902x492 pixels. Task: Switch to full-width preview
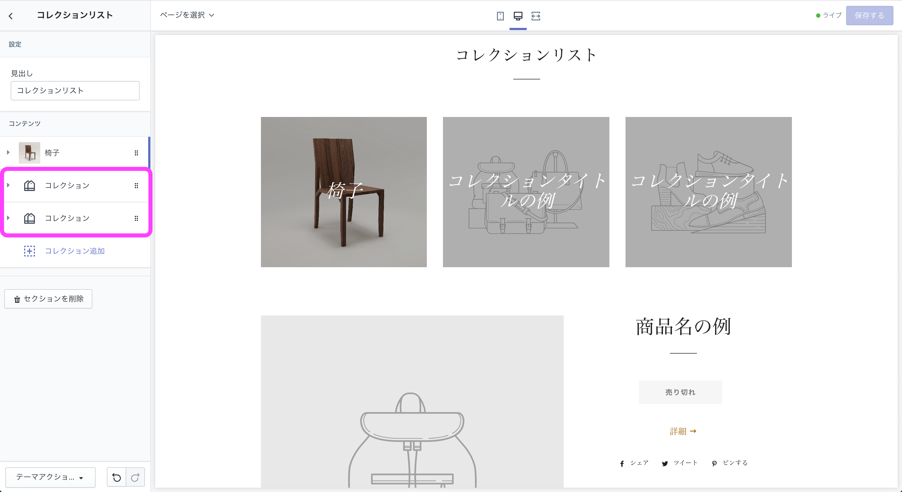tap(536, 16)
